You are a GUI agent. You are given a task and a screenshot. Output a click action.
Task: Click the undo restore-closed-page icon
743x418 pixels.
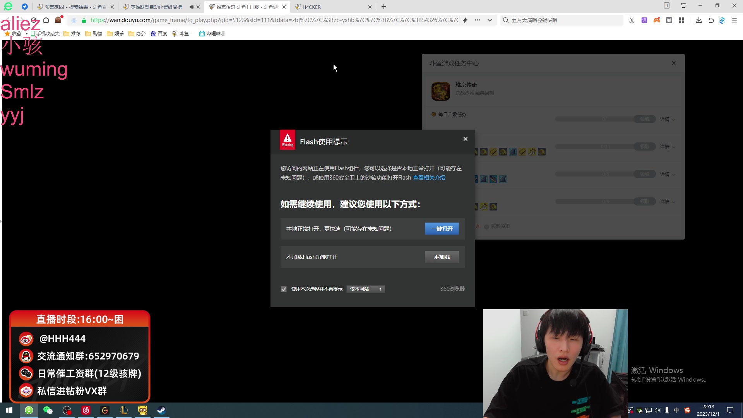(x=711, y=20)
